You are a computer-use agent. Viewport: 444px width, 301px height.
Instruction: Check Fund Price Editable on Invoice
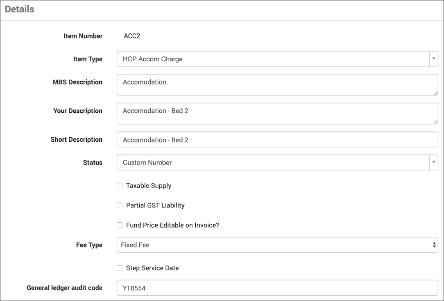tap(120, 225)
